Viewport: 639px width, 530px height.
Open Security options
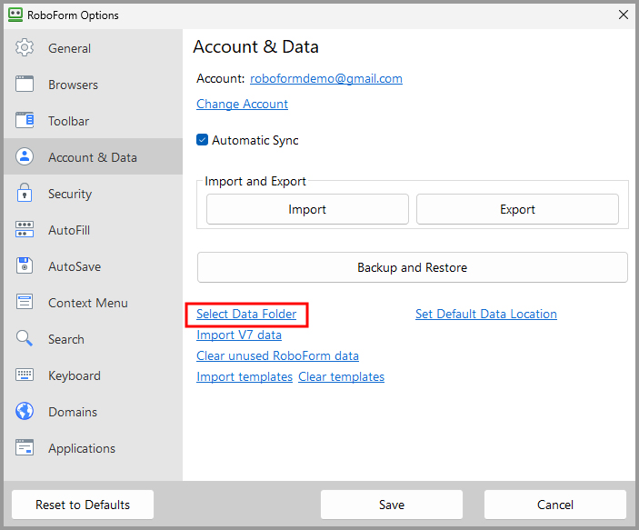click(94, 193)
